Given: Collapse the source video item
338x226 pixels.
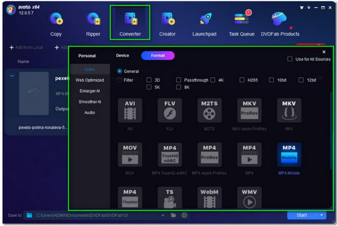Looking at the screenshot, I should (x=12, y=76).
